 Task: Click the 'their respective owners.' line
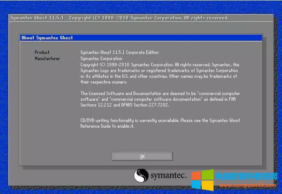point(104,82)
